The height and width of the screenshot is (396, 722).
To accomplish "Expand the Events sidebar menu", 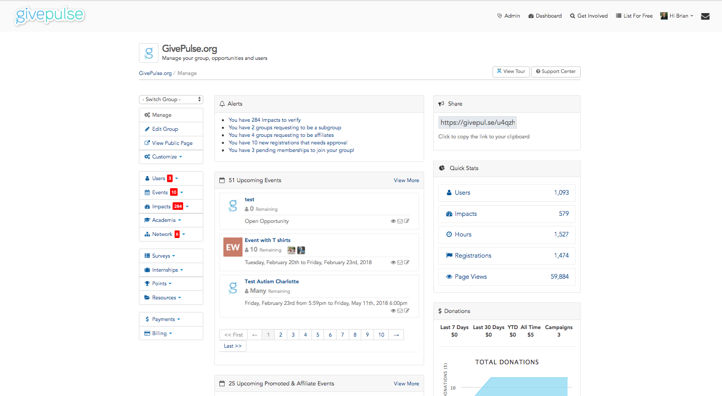I will tap(171, 192).
